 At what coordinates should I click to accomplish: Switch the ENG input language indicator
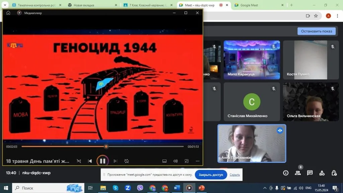(x=308, y=188)
